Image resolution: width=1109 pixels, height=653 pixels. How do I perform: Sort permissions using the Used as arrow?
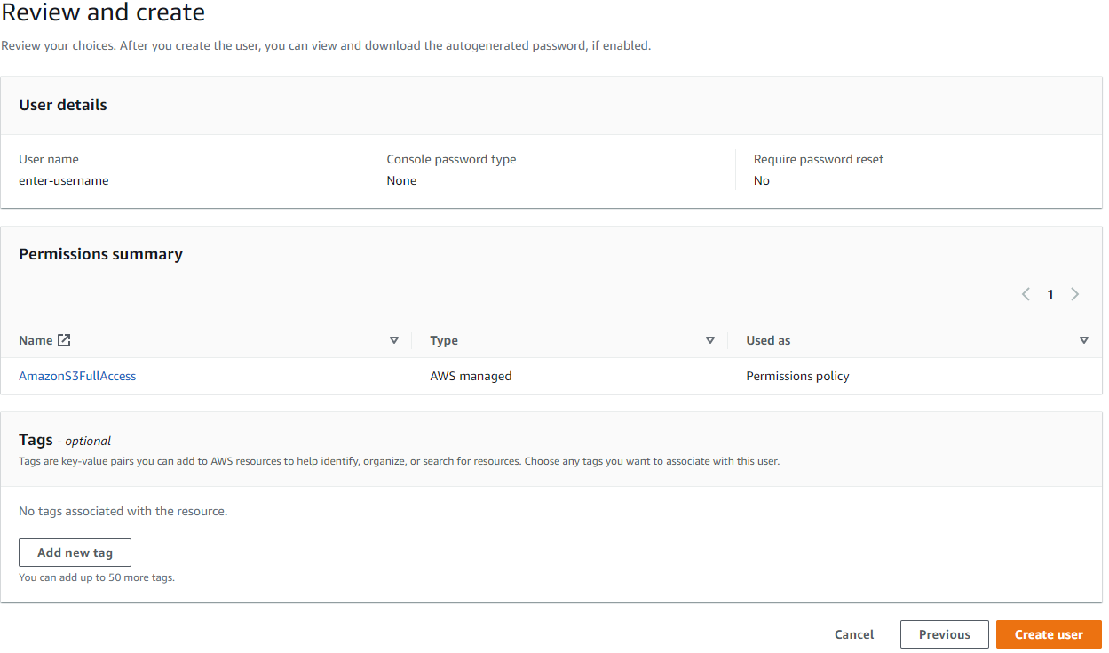(1083, 340)
